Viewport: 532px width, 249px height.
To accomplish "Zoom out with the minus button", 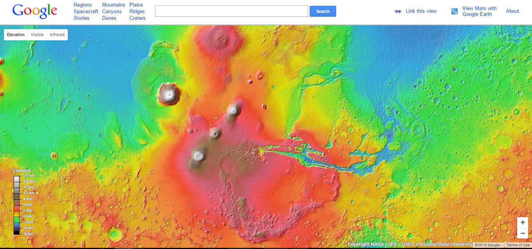I will pyautogui.click(x=523, y=233).
